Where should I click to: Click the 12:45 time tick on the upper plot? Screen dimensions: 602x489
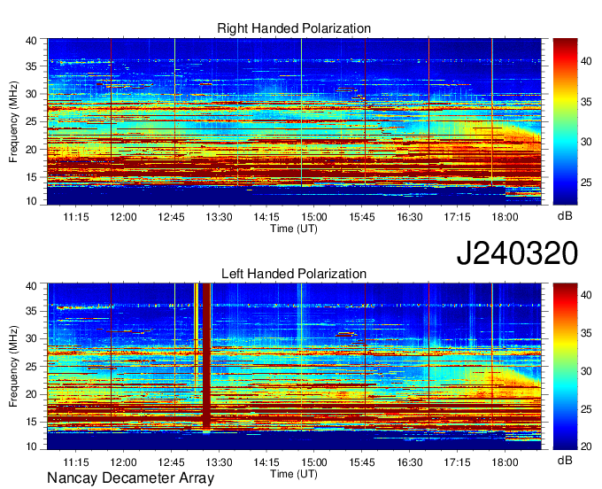[x=171, y=217]
